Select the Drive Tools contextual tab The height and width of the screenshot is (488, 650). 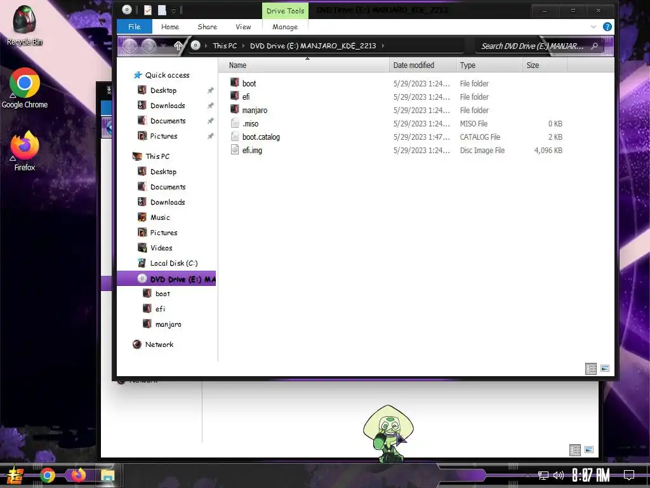pyautogui.click(x=285, y=11)
